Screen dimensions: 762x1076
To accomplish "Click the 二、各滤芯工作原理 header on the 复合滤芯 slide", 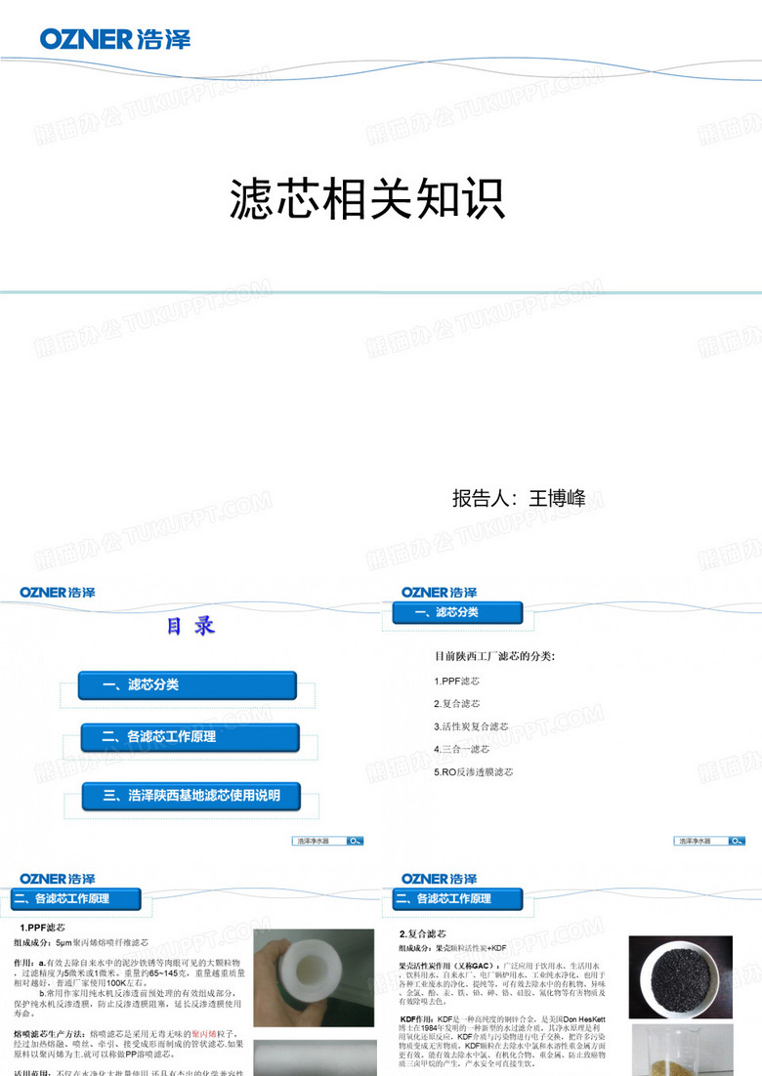I will tap(458, 899).
